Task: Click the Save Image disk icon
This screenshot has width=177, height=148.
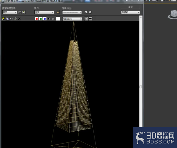Action: [x=3, y=18]
